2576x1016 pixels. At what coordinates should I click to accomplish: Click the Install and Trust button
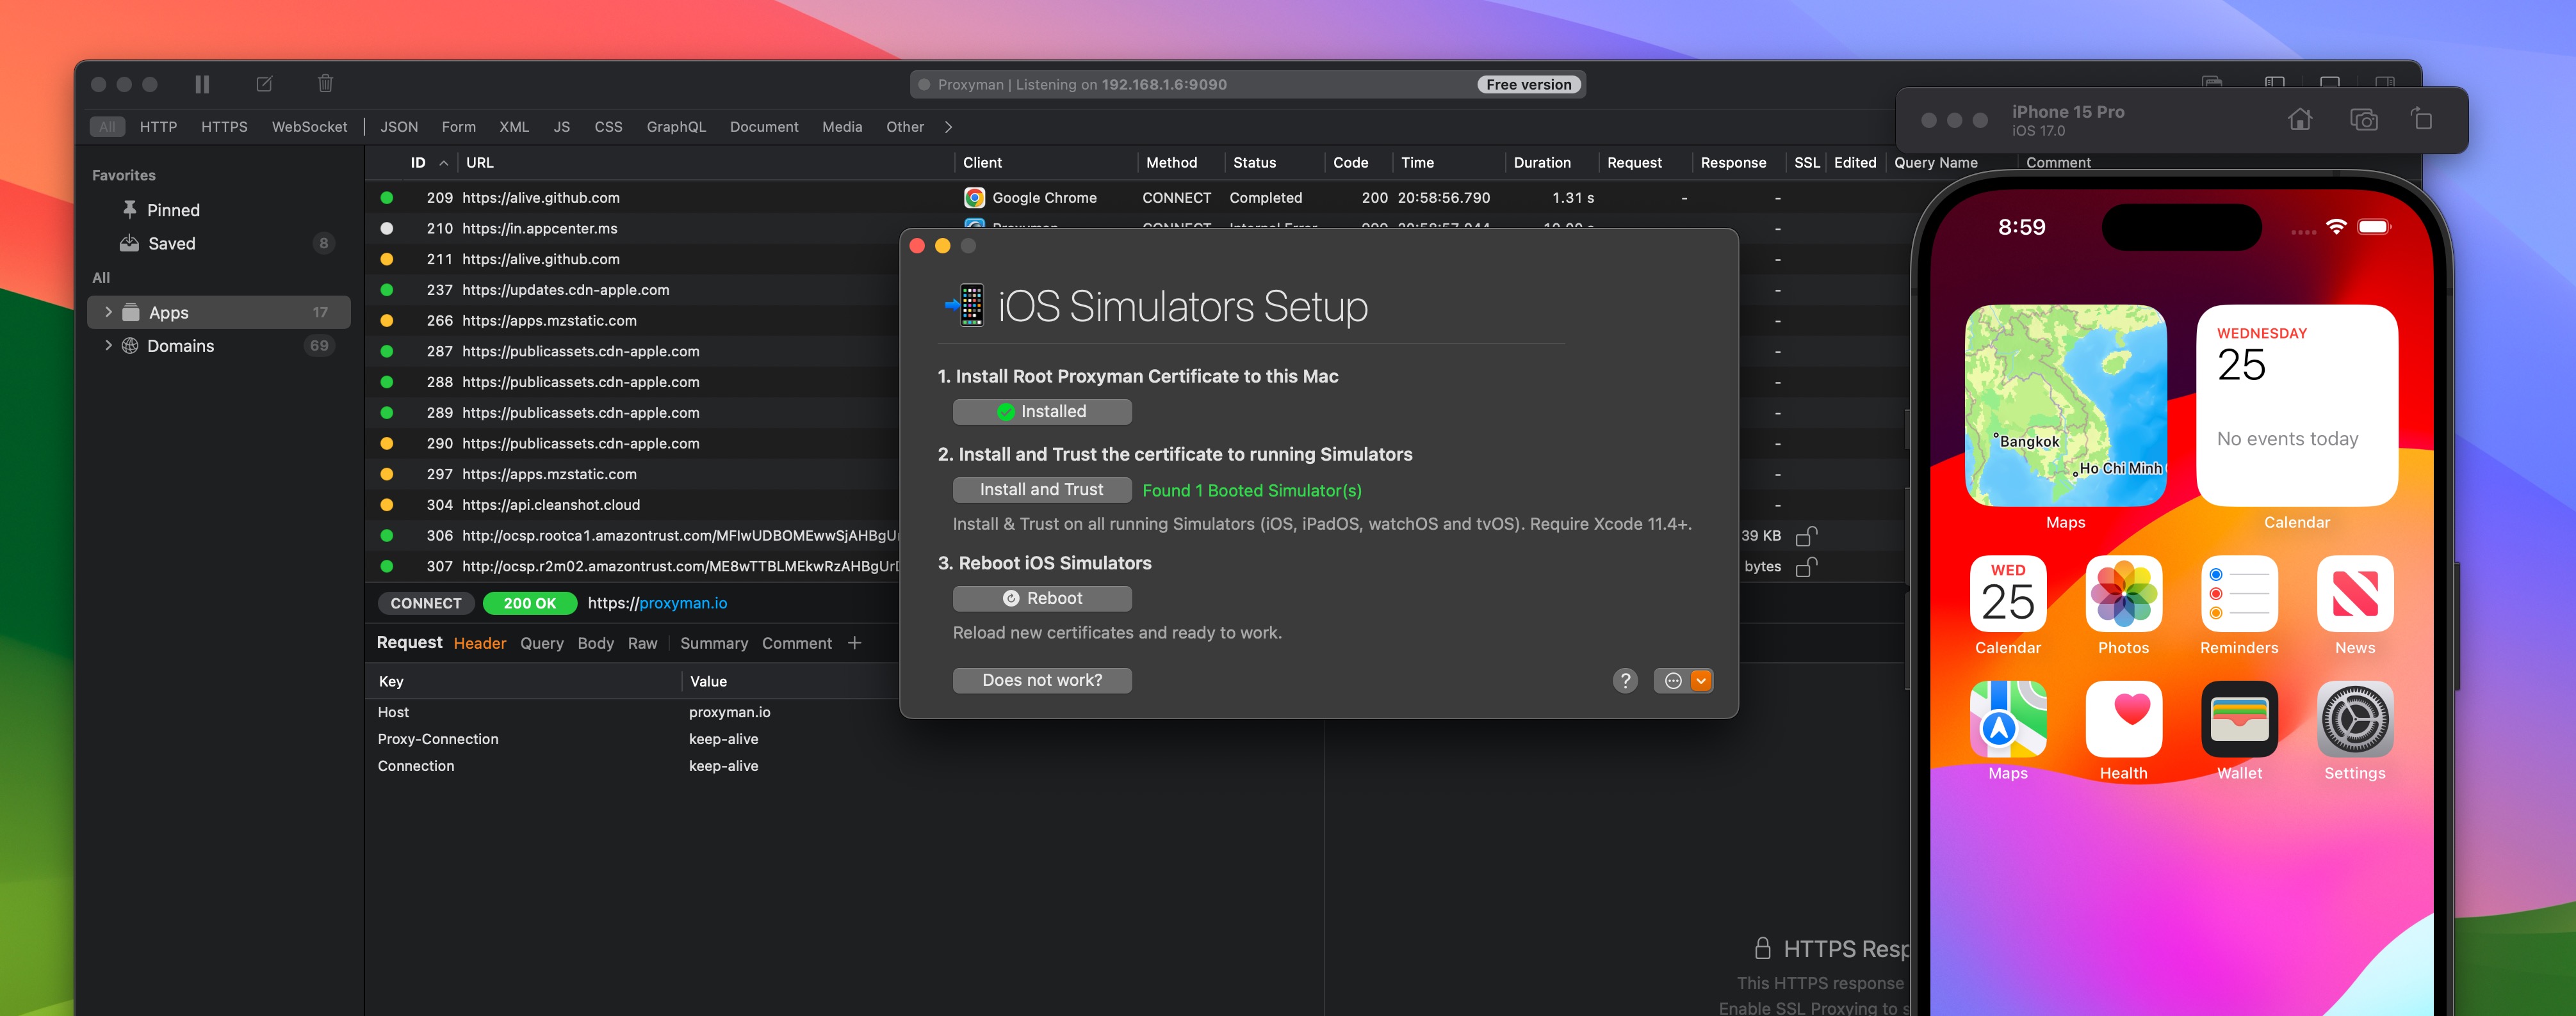pyautogui.click(x=1041, y=489)
